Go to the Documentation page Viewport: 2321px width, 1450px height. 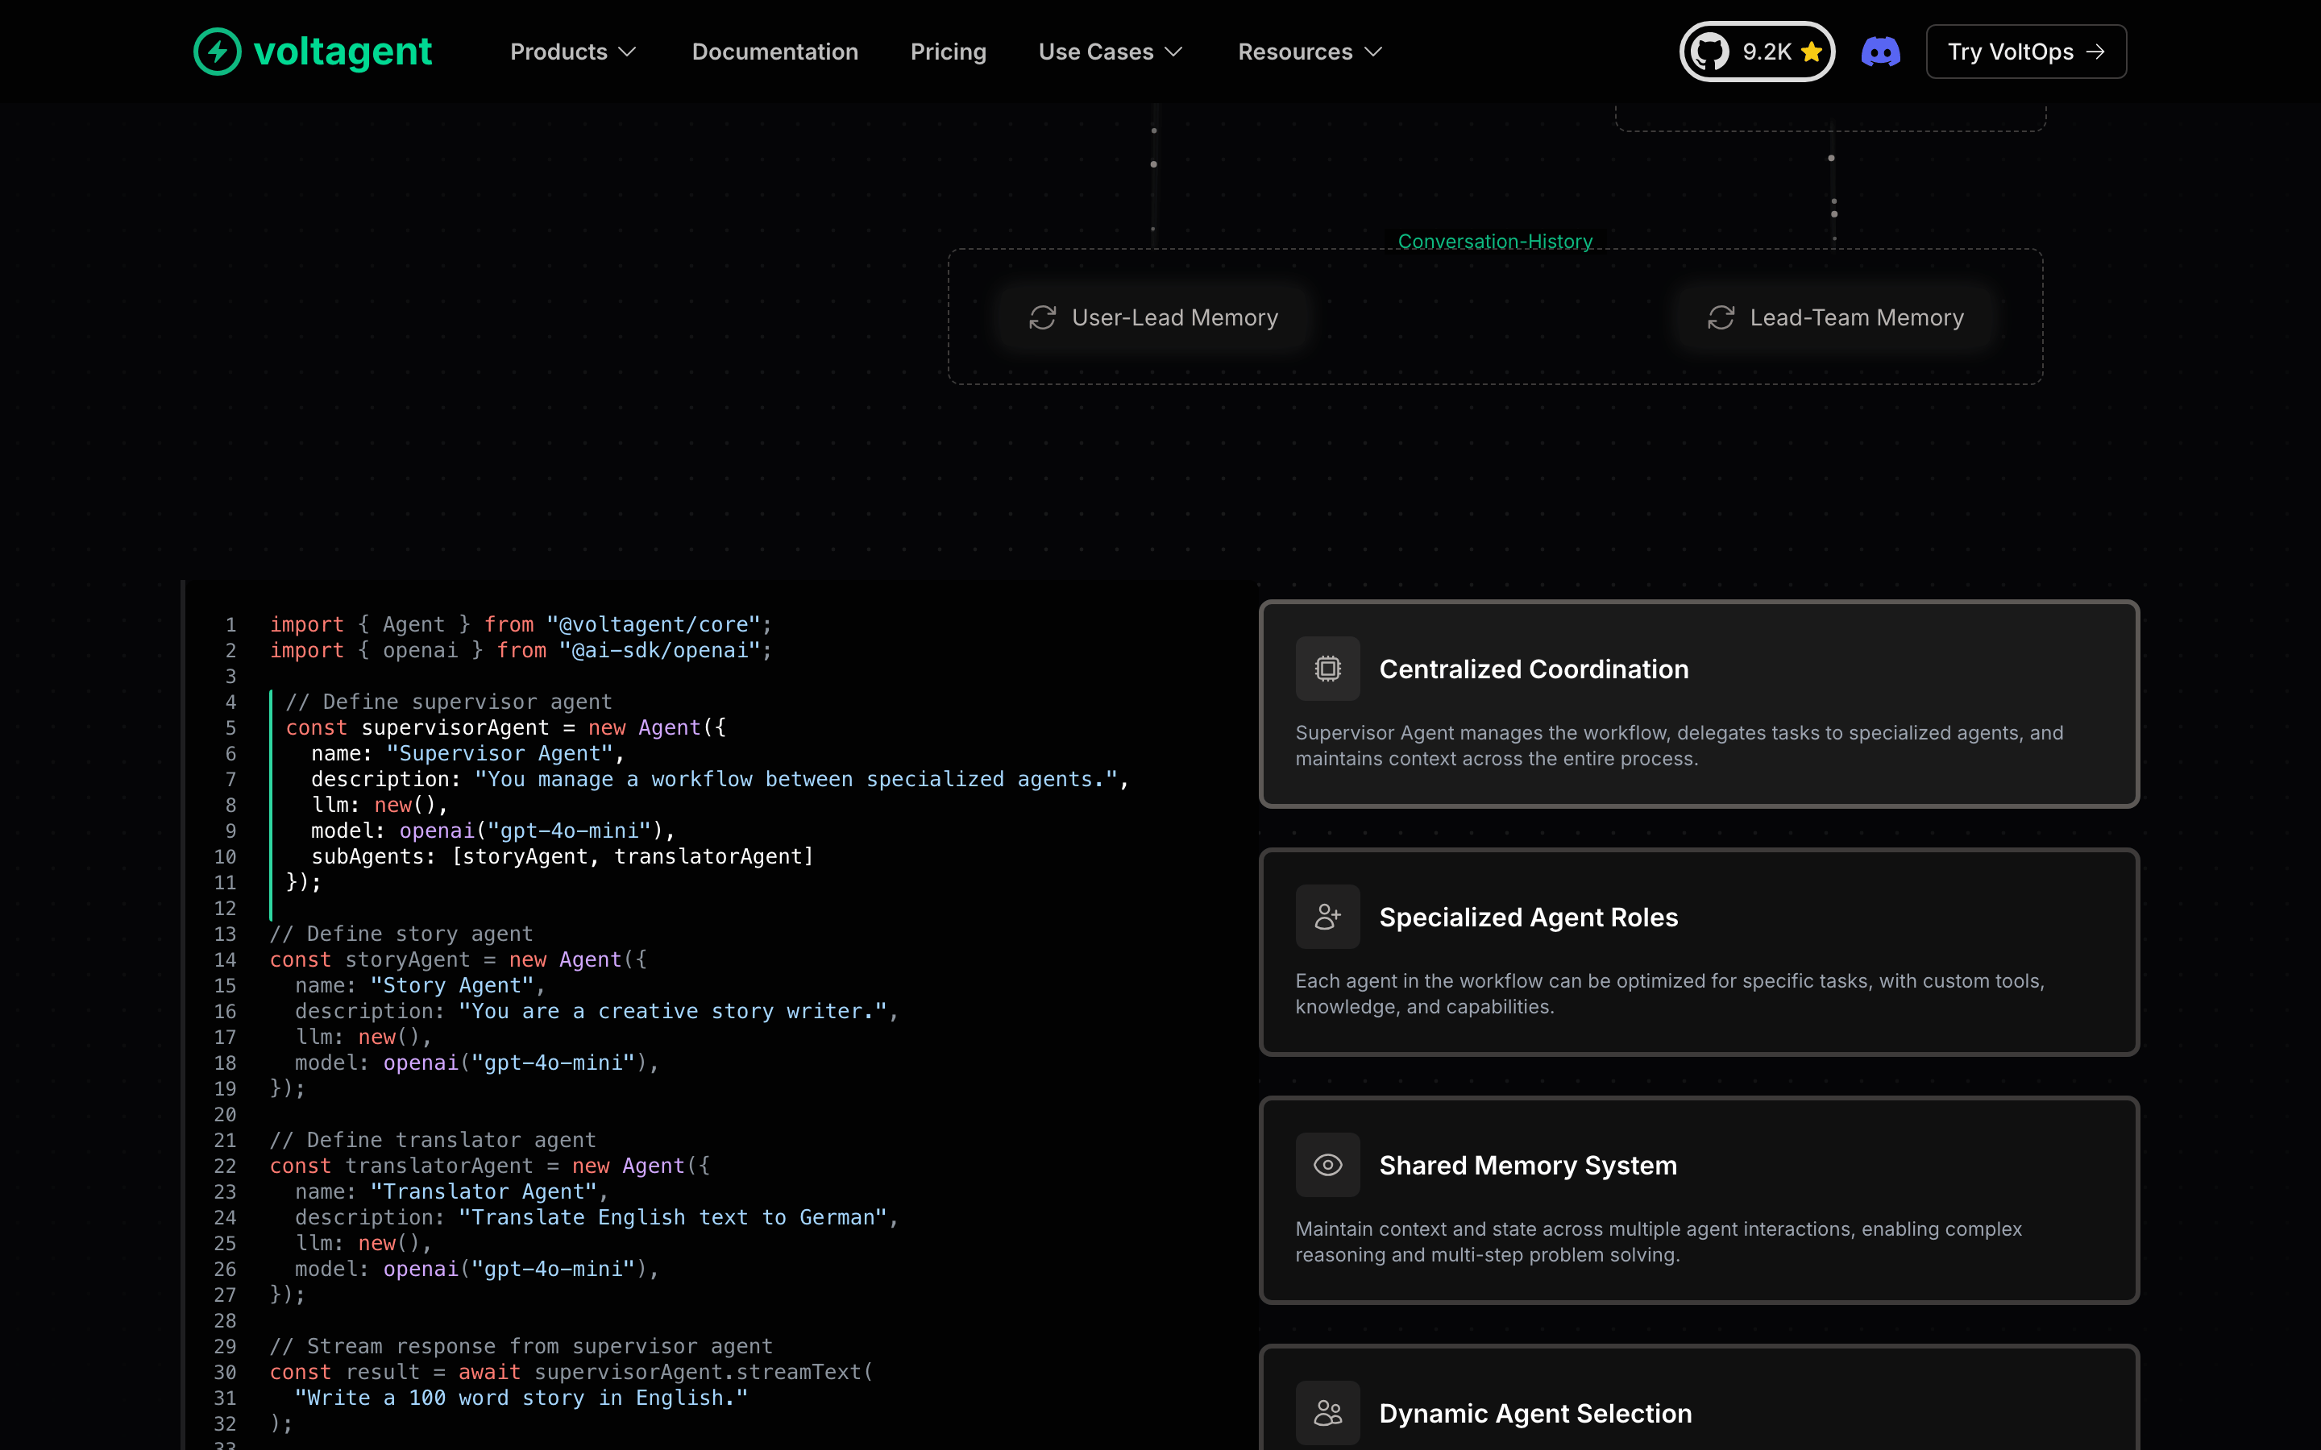(x=775, y=52)
